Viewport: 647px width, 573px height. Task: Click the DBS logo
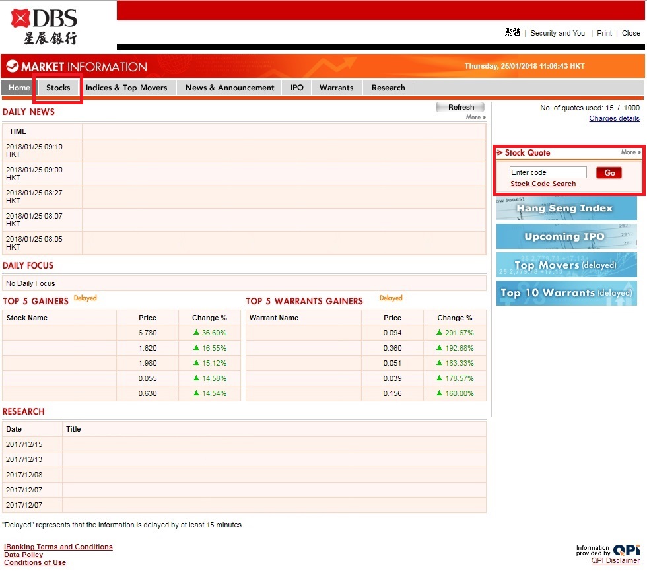point(44,26)
